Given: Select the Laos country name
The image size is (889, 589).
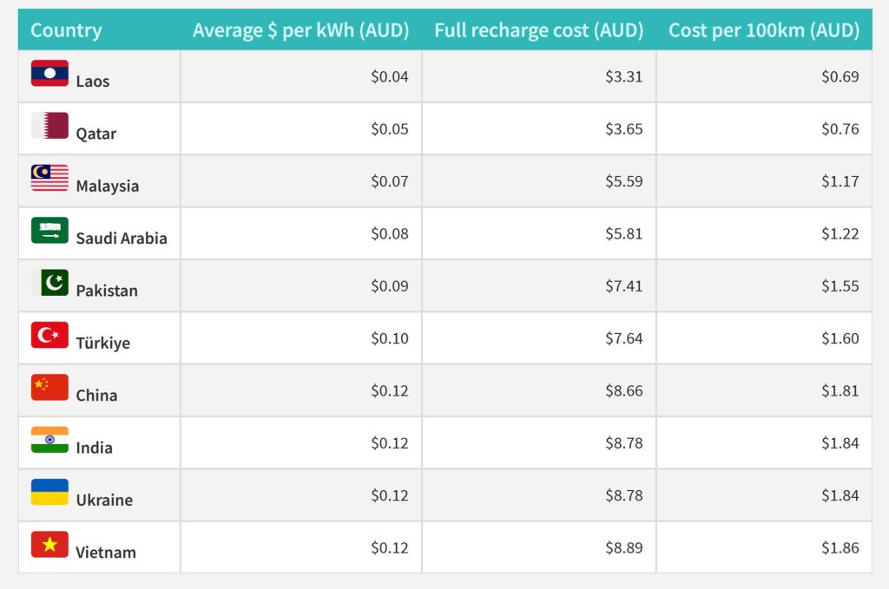Looking at the screenshot, I should tap(92, 82).
